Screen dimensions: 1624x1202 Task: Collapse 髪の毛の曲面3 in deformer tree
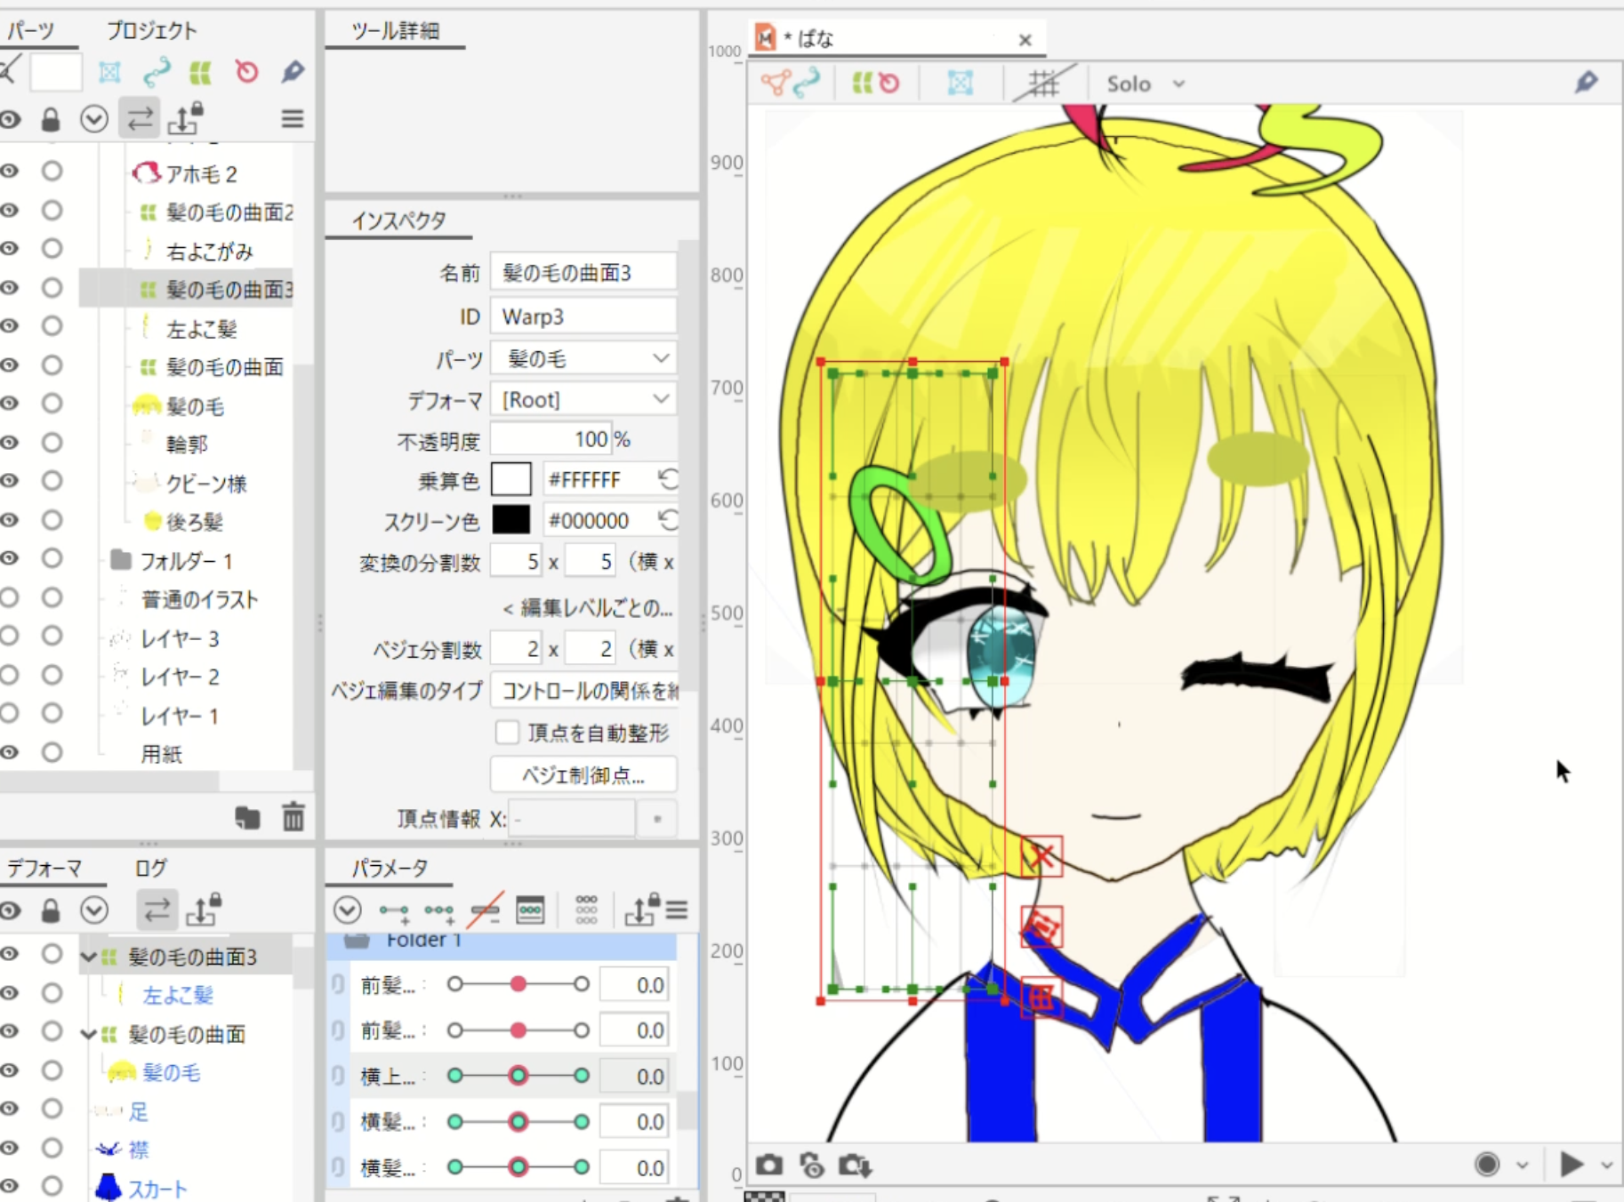pos(88,958)
